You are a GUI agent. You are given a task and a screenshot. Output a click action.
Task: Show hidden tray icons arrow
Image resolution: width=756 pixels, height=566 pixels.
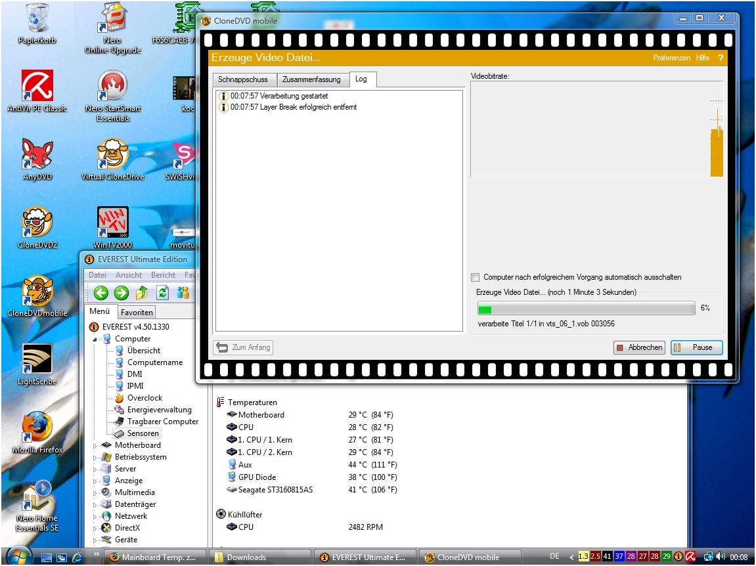[x=572, y=557]
